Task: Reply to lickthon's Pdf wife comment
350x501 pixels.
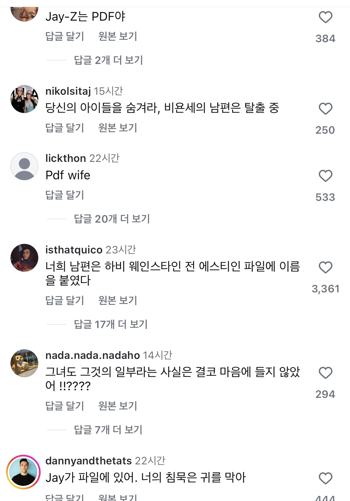Action: [65, 195]
